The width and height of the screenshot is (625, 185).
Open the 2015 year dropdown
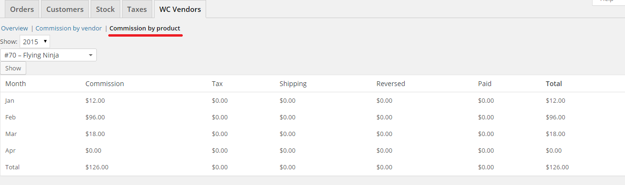pyautogui.click(x=34, y=41)
